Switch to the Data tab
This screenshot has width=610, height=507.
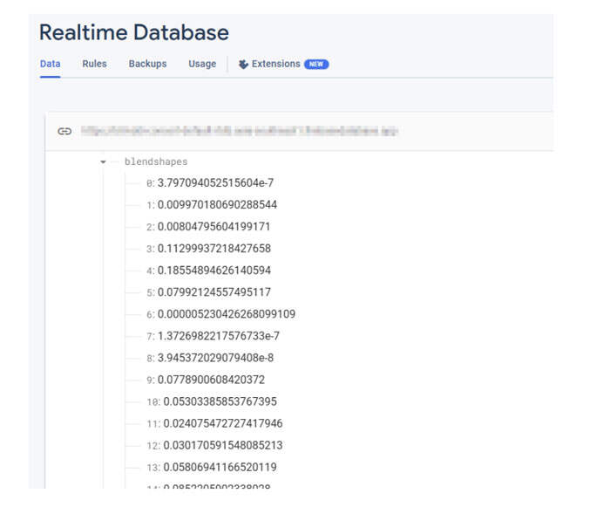(x=51, y=64)
